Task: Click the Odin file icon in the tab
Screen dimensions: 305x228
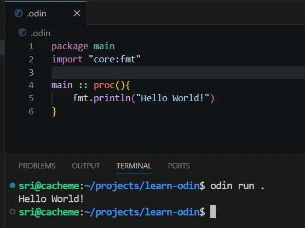Action: point(19,14)
